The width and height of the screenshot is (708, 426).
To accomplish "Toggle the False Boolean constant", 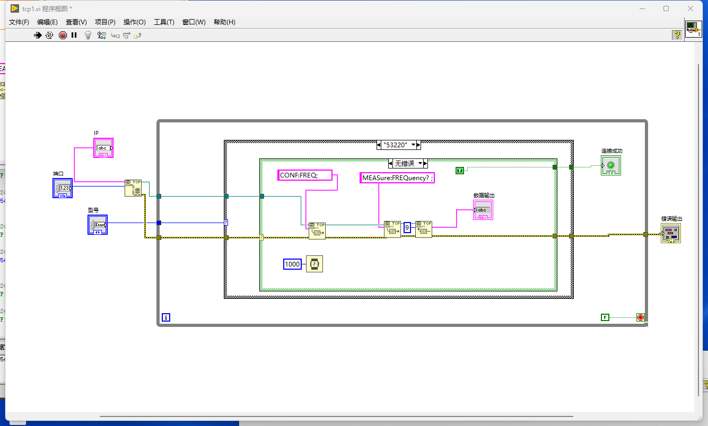I will pos(605,317).
